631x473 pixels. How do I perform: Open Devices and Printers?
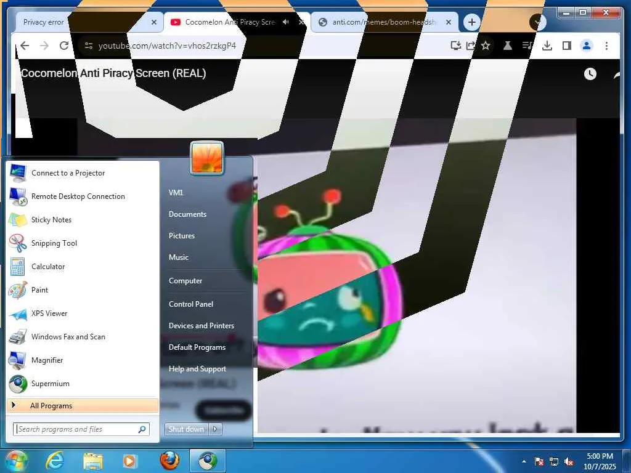(202, 326)
